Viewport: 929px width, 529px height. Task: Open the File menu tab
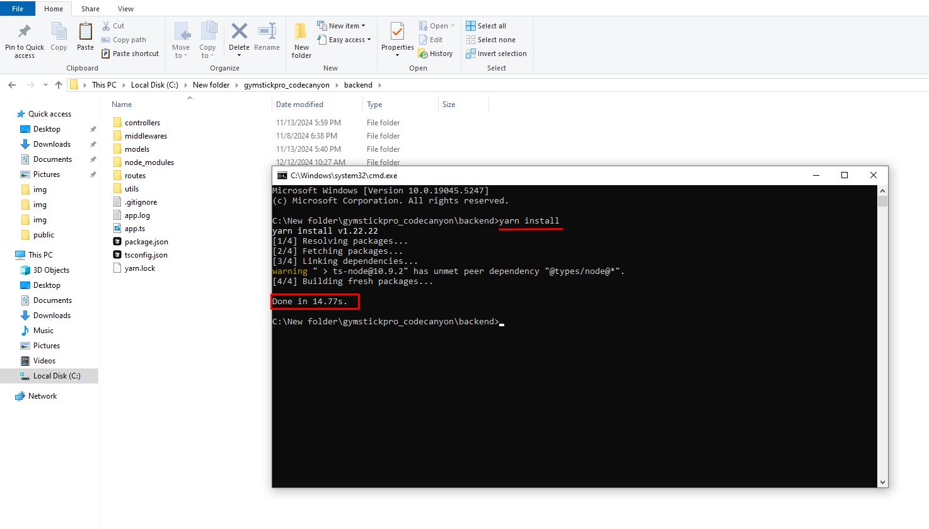point(18,9)
